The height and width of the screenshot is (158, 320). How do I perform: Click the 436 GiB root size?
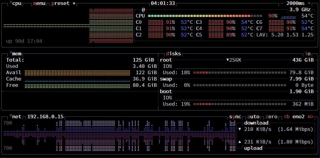[303, 60]
